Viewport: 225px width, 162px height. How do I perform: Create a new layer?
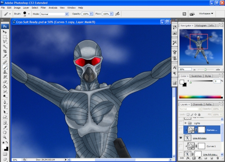tap(211, 158)
